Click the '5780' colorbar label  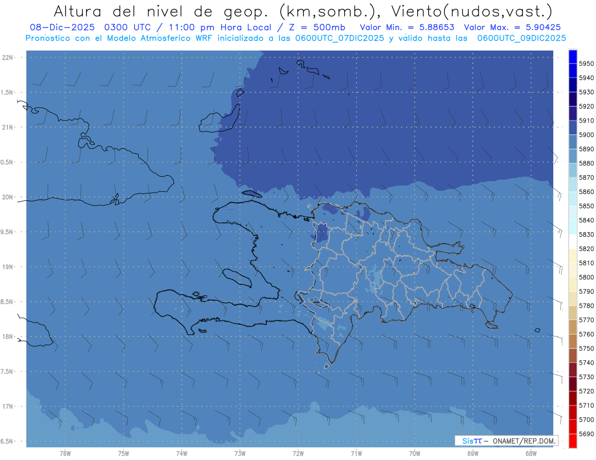[x=587, y=306]
